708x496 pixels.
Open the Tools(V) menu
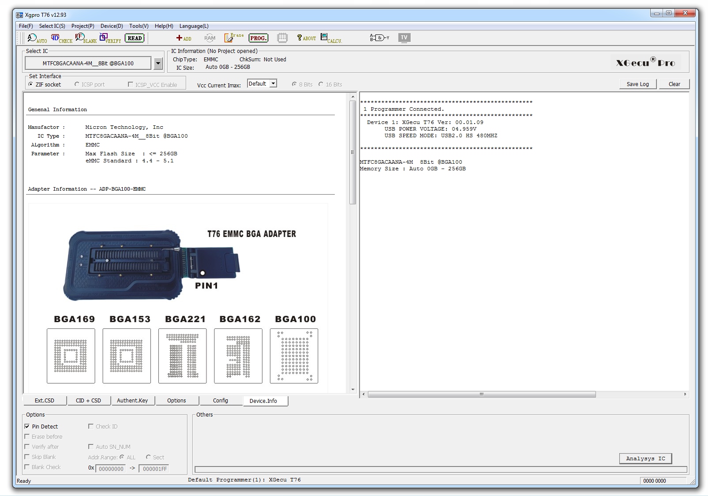point(139,26)
